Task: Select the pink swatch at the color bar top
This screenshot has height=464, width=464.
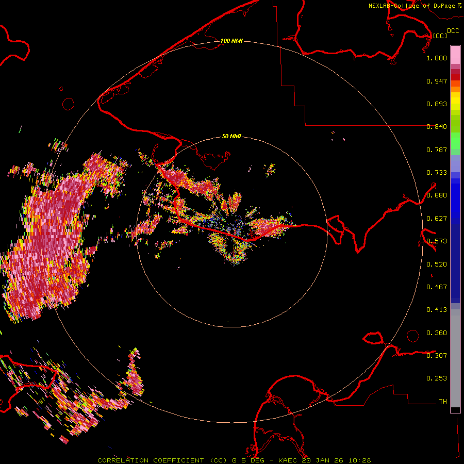Action: coord(455,54)
